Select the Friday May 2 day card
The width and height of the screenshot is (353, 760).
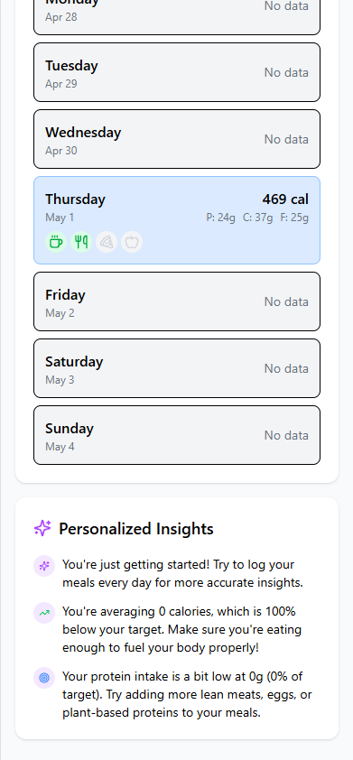click(177, 301)
